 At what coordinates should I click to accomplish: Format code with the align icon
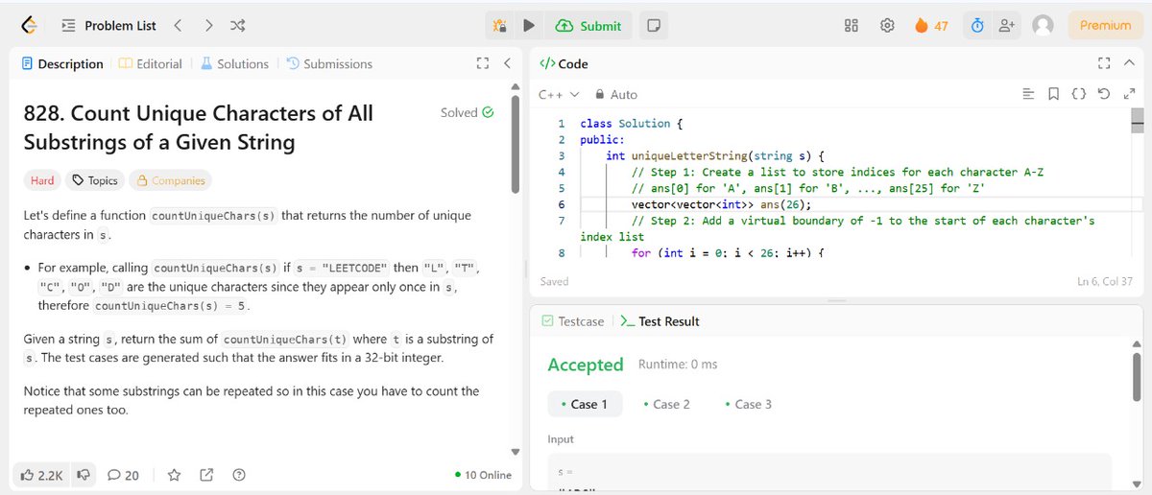tap(1028, 94)
